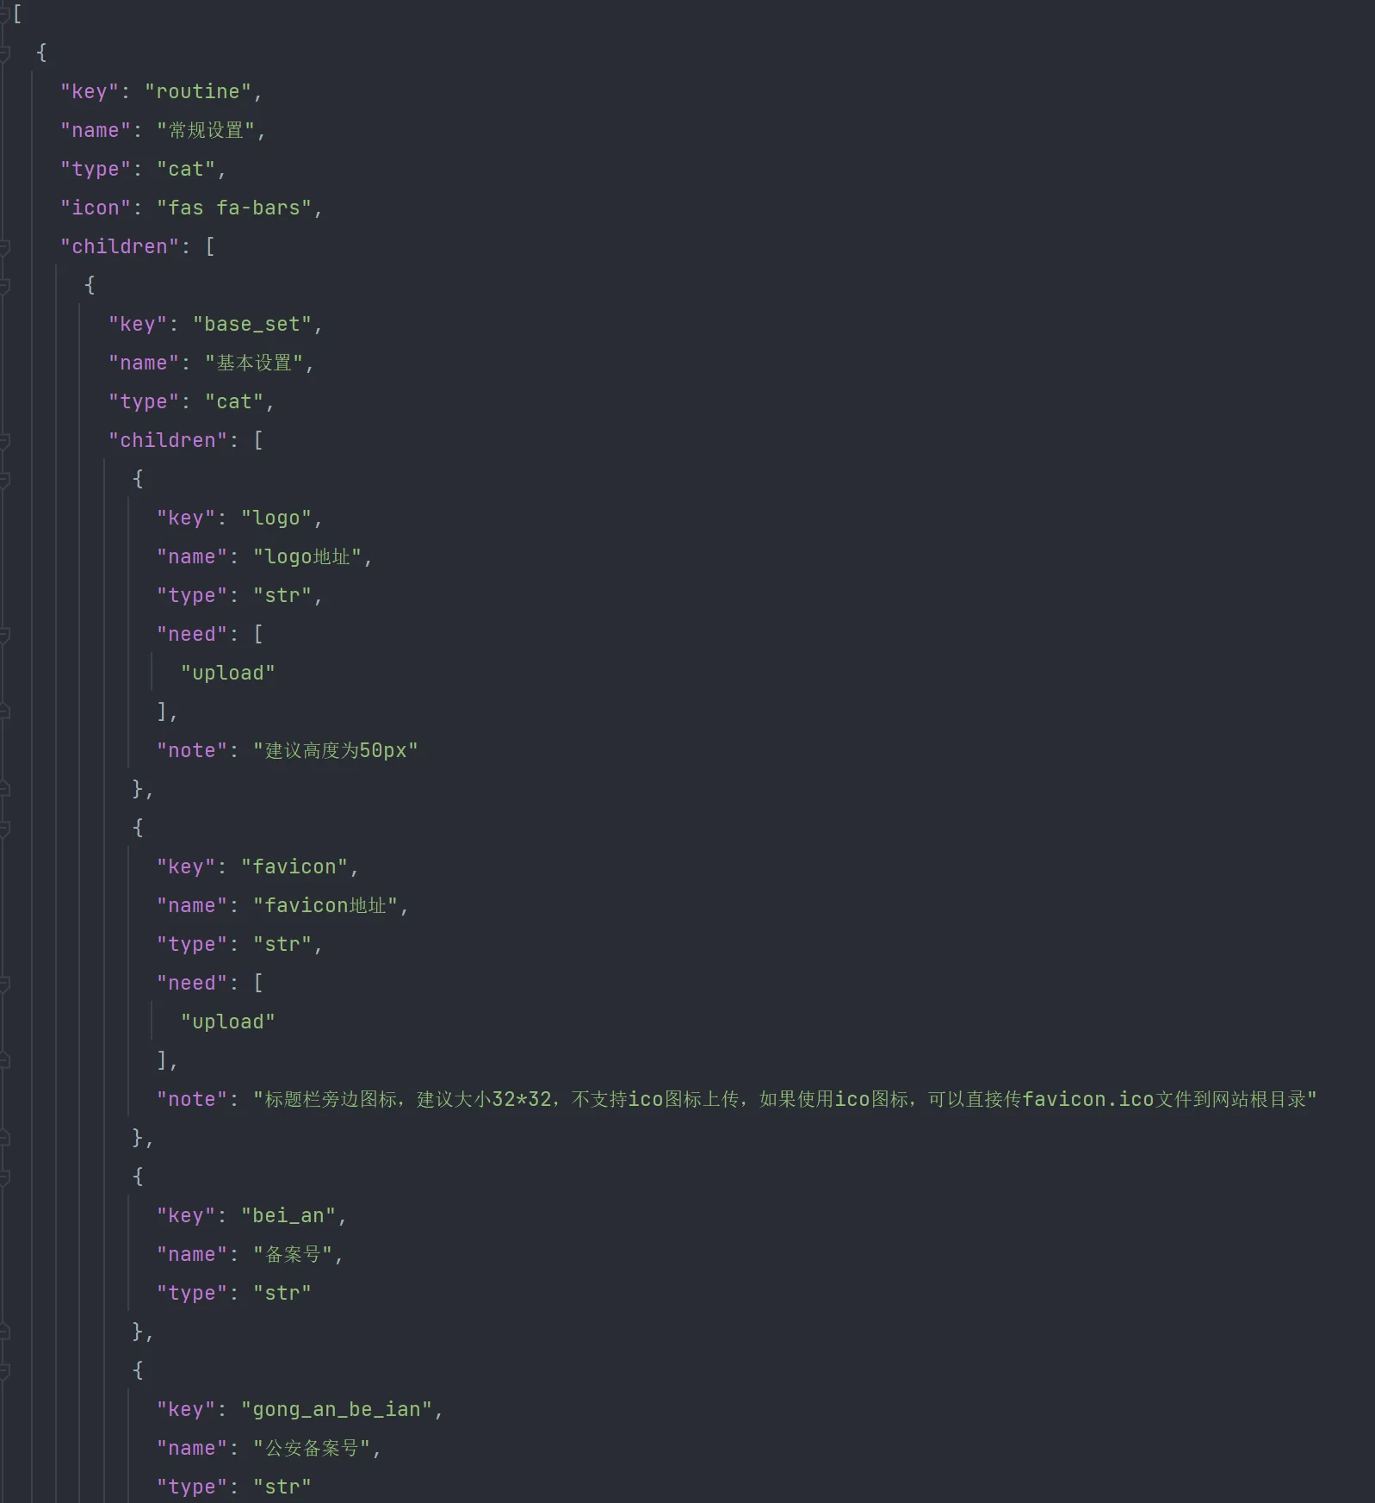Place cursor in the "routine" value
The image size is (1375, 1503).
point(198,91)
